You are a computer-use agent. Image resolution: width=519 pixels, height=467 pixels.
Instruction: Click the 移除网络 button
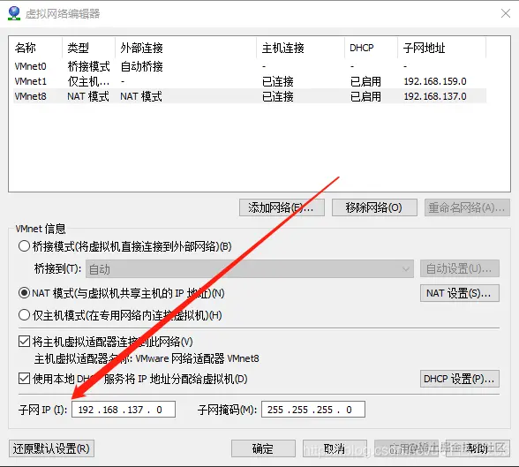[x=374, y=207]
